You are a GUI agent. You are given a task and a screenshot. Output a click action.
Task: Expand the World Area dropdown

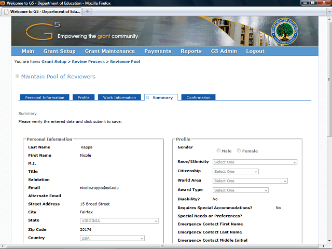[x=250, y=181]
